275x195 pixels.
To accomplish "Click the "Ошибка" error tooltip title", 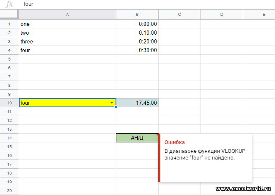I will tap(175, 142).
